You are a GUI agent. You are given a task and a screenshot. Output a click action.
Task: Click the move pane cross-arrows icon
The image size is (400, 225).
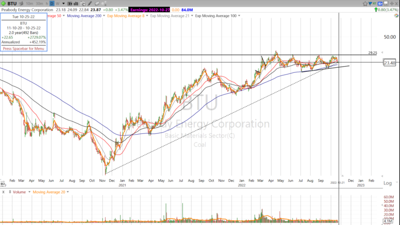392,4
